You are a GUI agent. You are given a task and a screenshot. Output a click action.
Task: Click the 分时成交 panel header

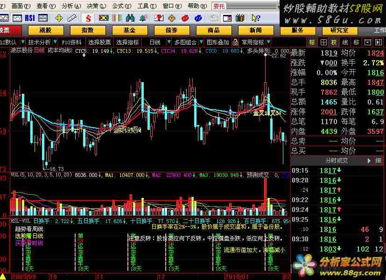coord(336,161)
